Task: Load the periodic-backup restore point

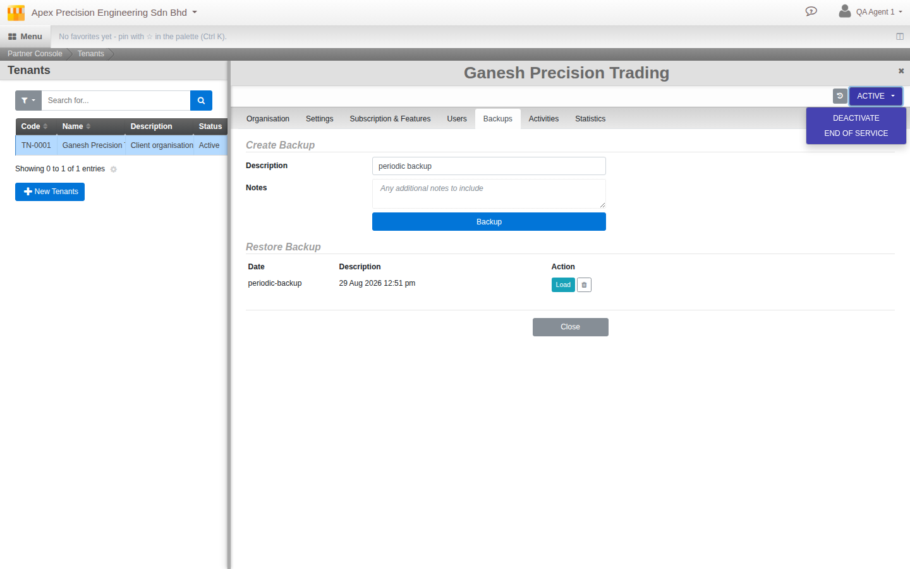Action: (x=563, y=285)
